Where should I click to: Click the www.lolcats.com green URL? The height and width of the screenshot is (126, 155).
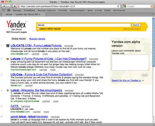click(x=19, y=54)
